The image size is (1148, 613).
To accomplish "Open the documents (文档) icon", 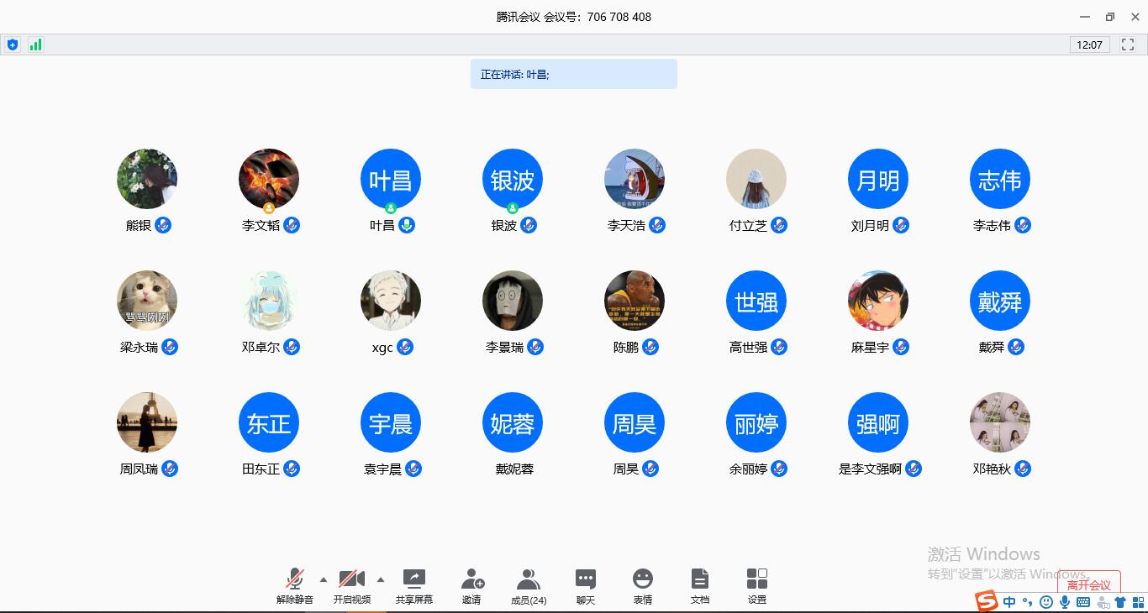I will click(x=700, y=585).
